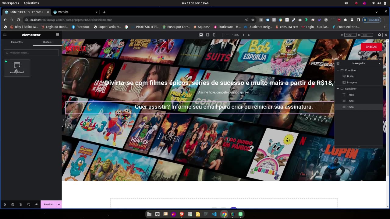This screenshot has width=390, height=219.
Task: Zoom in the preview with plus
Action: 243,35
